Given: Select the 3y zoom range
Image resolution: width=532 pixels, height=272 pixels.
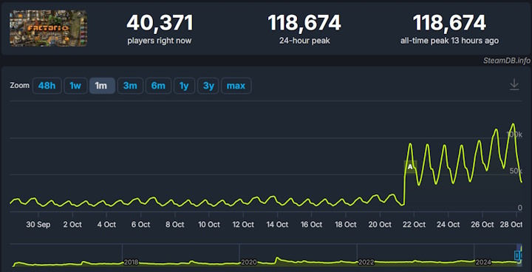Looking at the screenshot, I should coord(208,86).
